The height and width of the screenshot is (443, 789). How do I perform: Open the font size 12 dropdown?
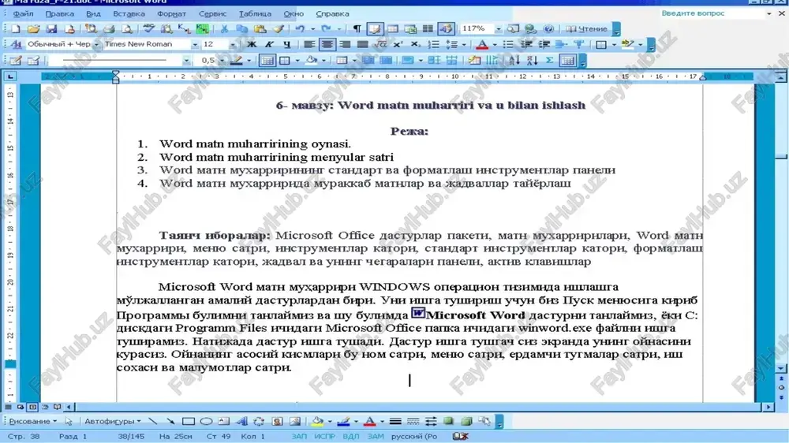point(232,45)
